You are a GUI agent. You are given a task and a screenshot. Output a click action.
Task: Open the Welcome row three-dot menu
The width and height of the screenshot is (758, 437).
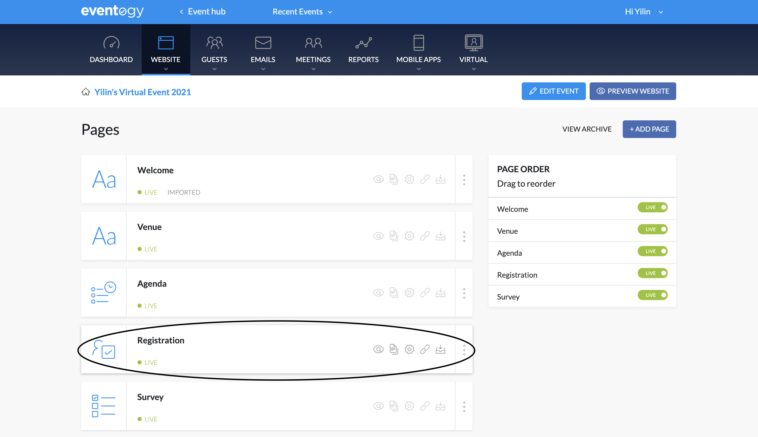tap(464, 180)
